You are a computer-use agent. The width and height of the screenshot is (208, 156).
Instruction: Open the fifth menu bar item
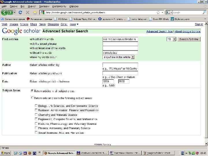click(x=44, y=6)
